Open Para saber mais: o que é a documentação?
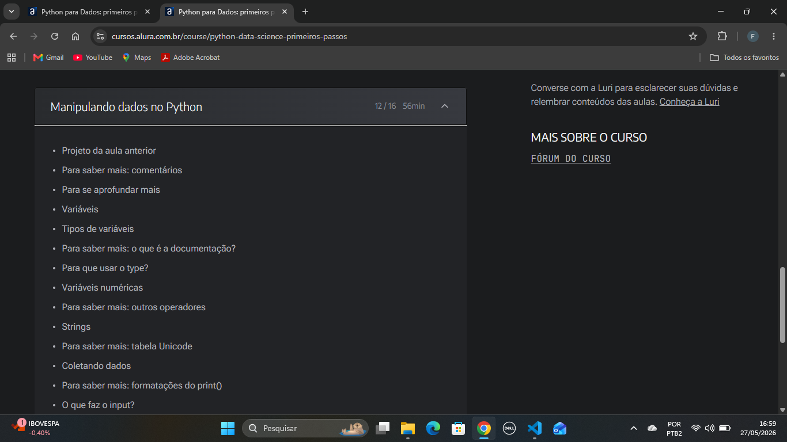This screenshot has width=787, height=442. coord(149,249)
